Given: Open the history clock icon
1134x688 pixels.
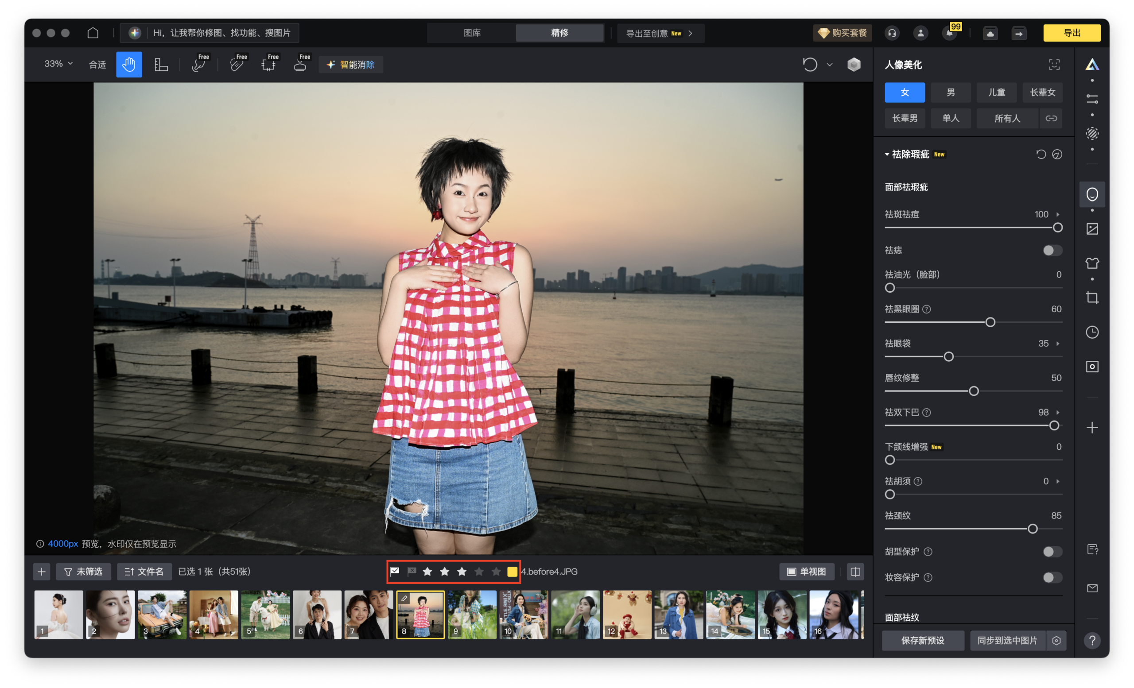Looking at the screenshot, I should point(1091,332).
